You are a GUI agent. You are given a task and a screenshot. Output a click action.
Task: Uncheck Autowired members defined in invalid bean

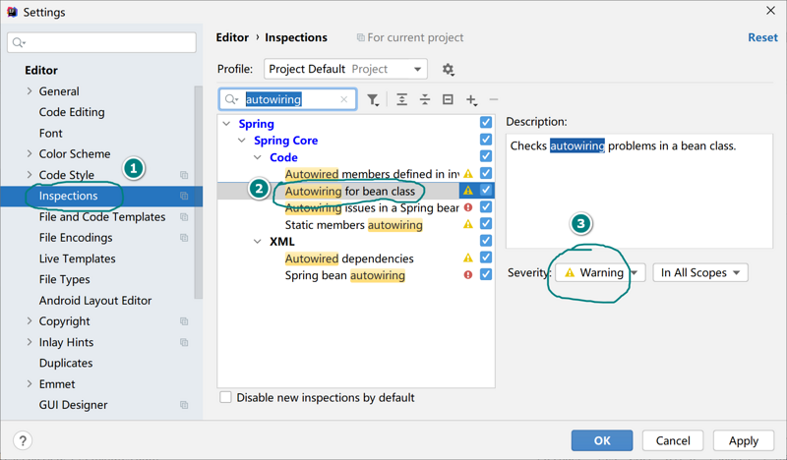point(486,173)
